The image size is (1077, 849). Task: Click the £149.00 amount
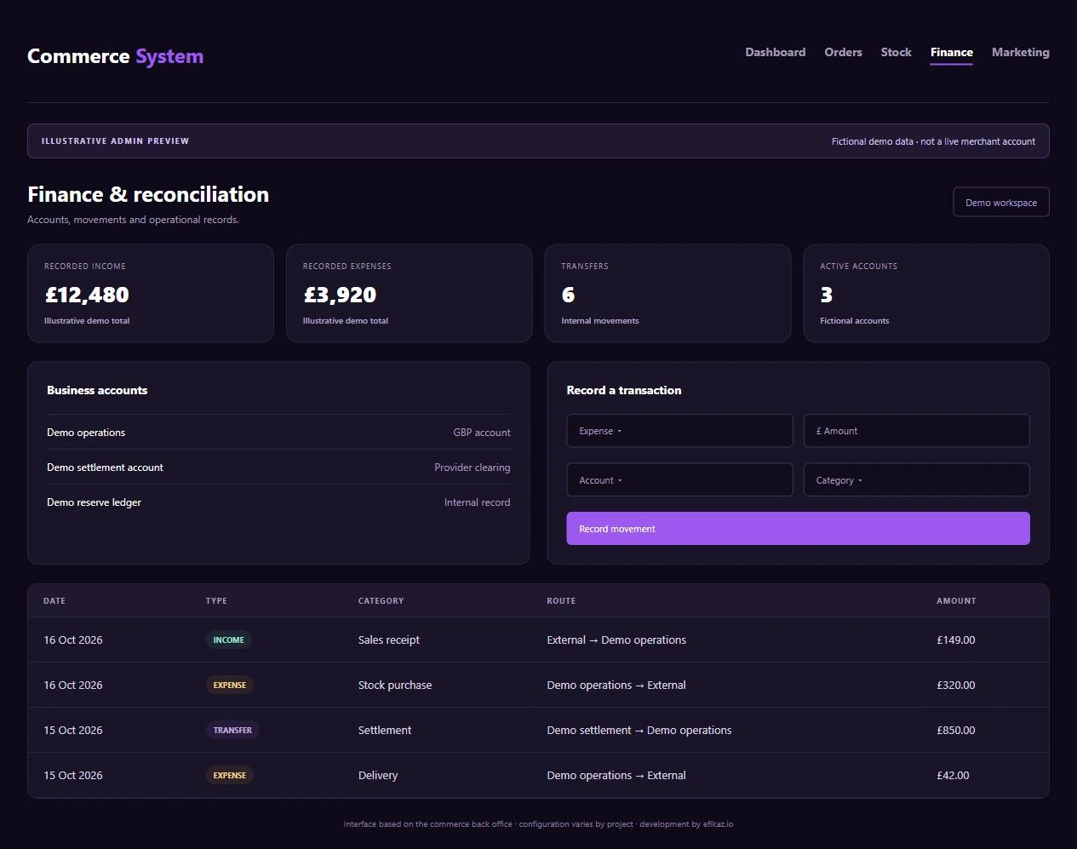956,640
